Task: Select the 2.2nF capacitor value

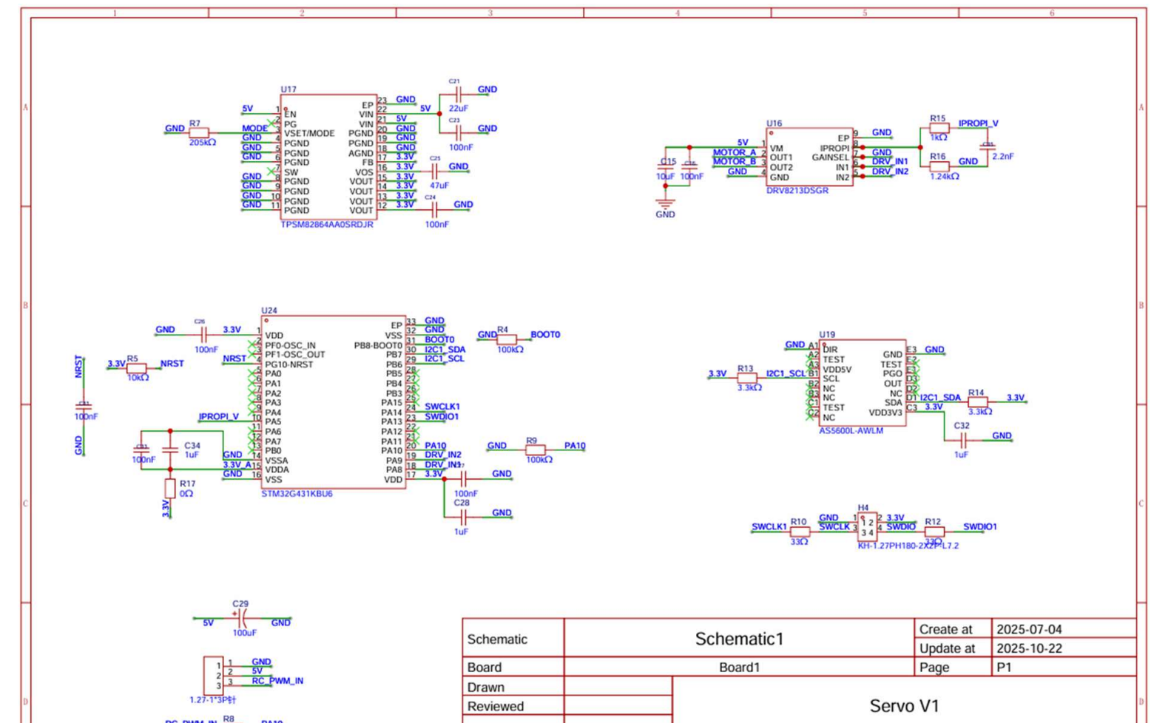Action: click(x=1002, y=157)
